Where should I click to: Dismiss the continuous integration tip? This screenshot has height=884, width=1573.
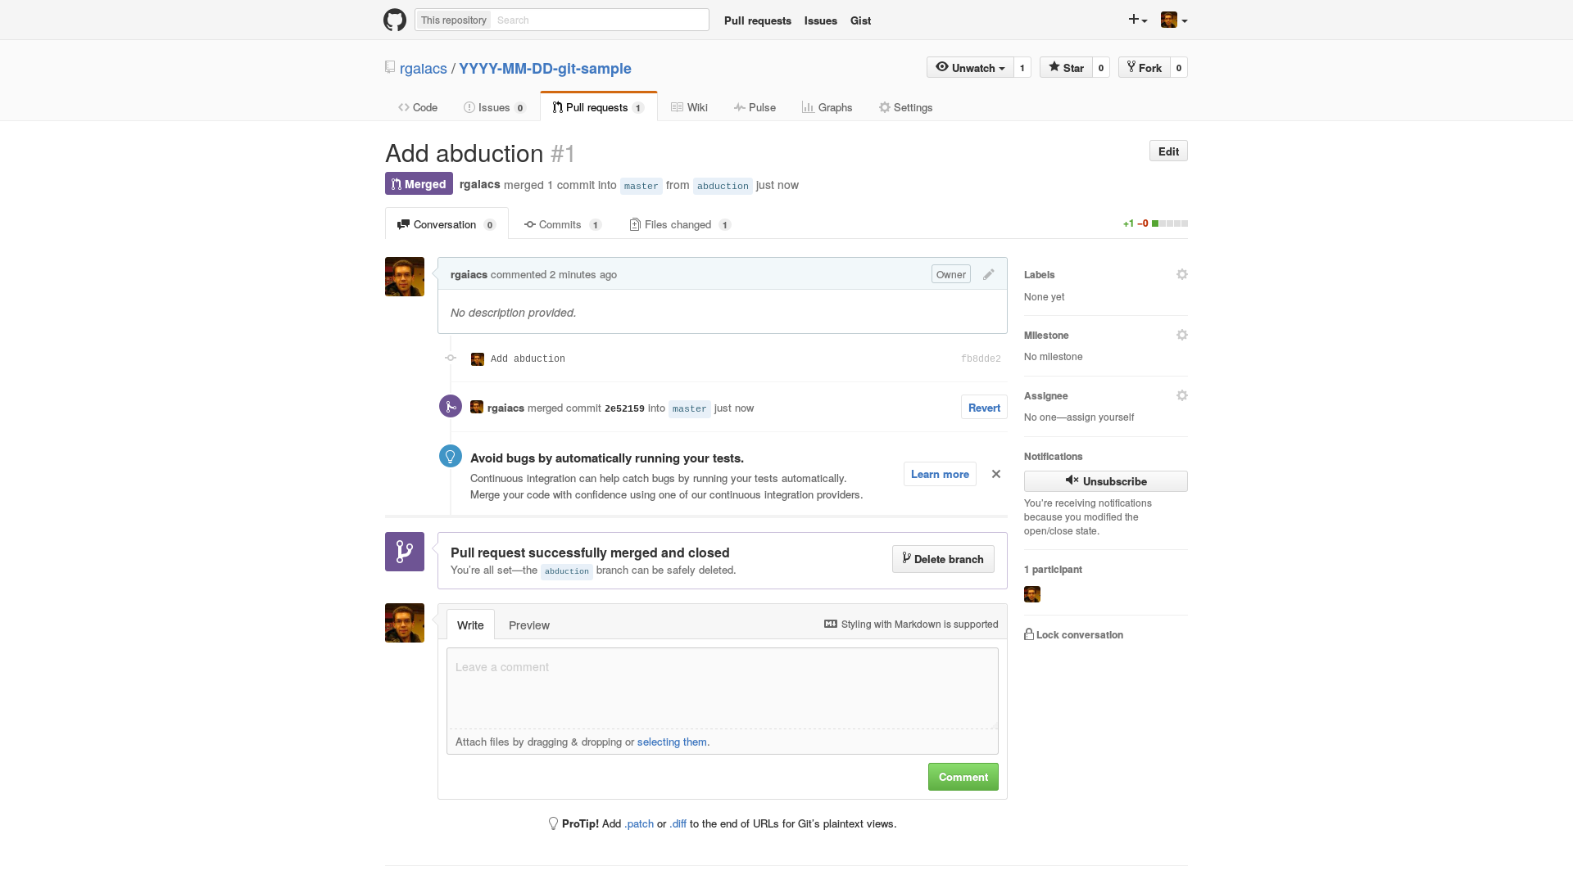click(996, 474)
